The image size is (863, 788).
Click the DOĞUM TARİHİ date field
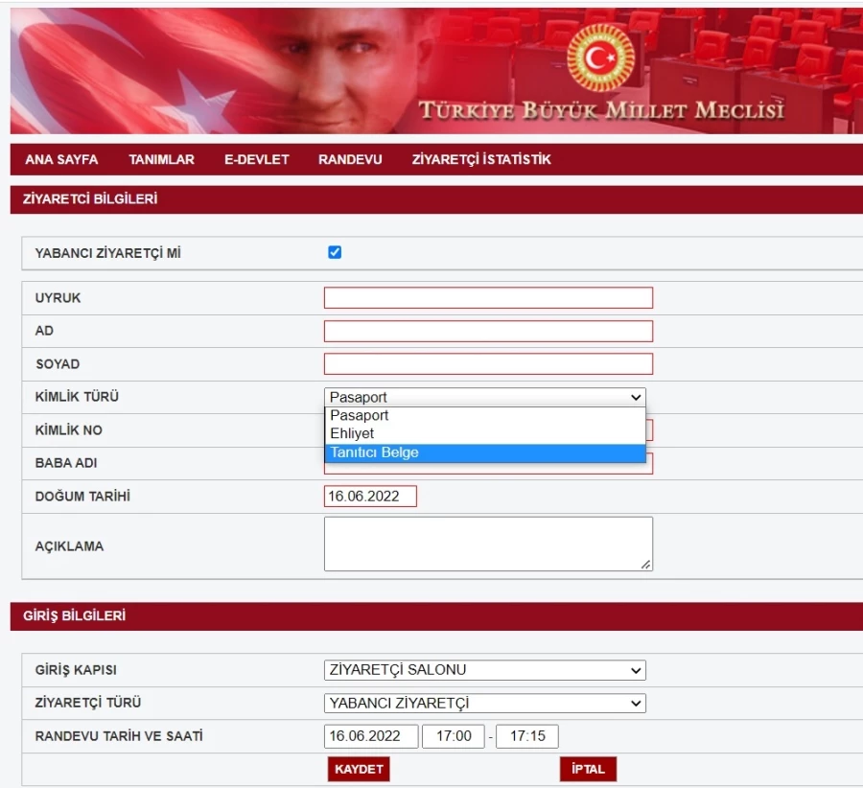pyautogui.click(x=370, y=496)
